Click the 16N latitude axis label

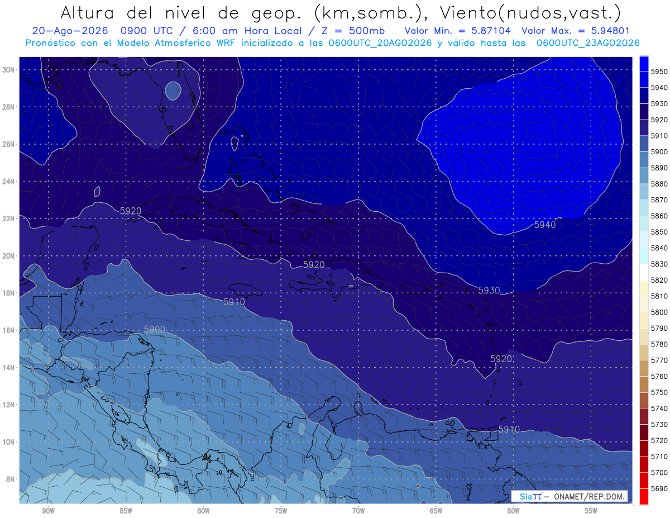click(x=9, y=330)
